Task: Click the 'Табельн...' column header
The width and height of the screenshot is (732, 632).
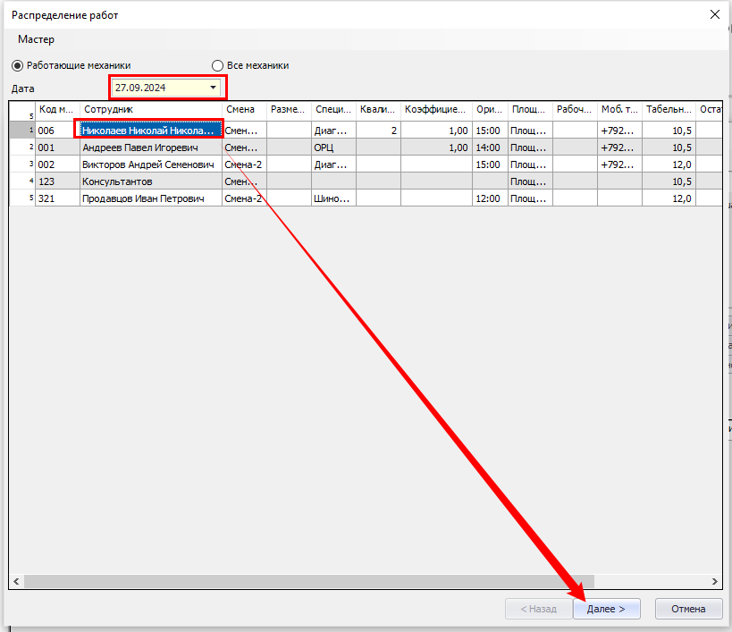Action: [x=669, y=109]
